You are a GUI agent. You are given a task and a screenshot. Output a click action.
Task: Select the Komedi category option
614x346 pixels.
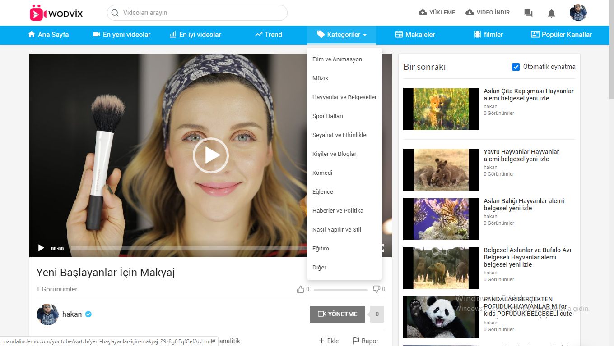click(x=322, y=173)
